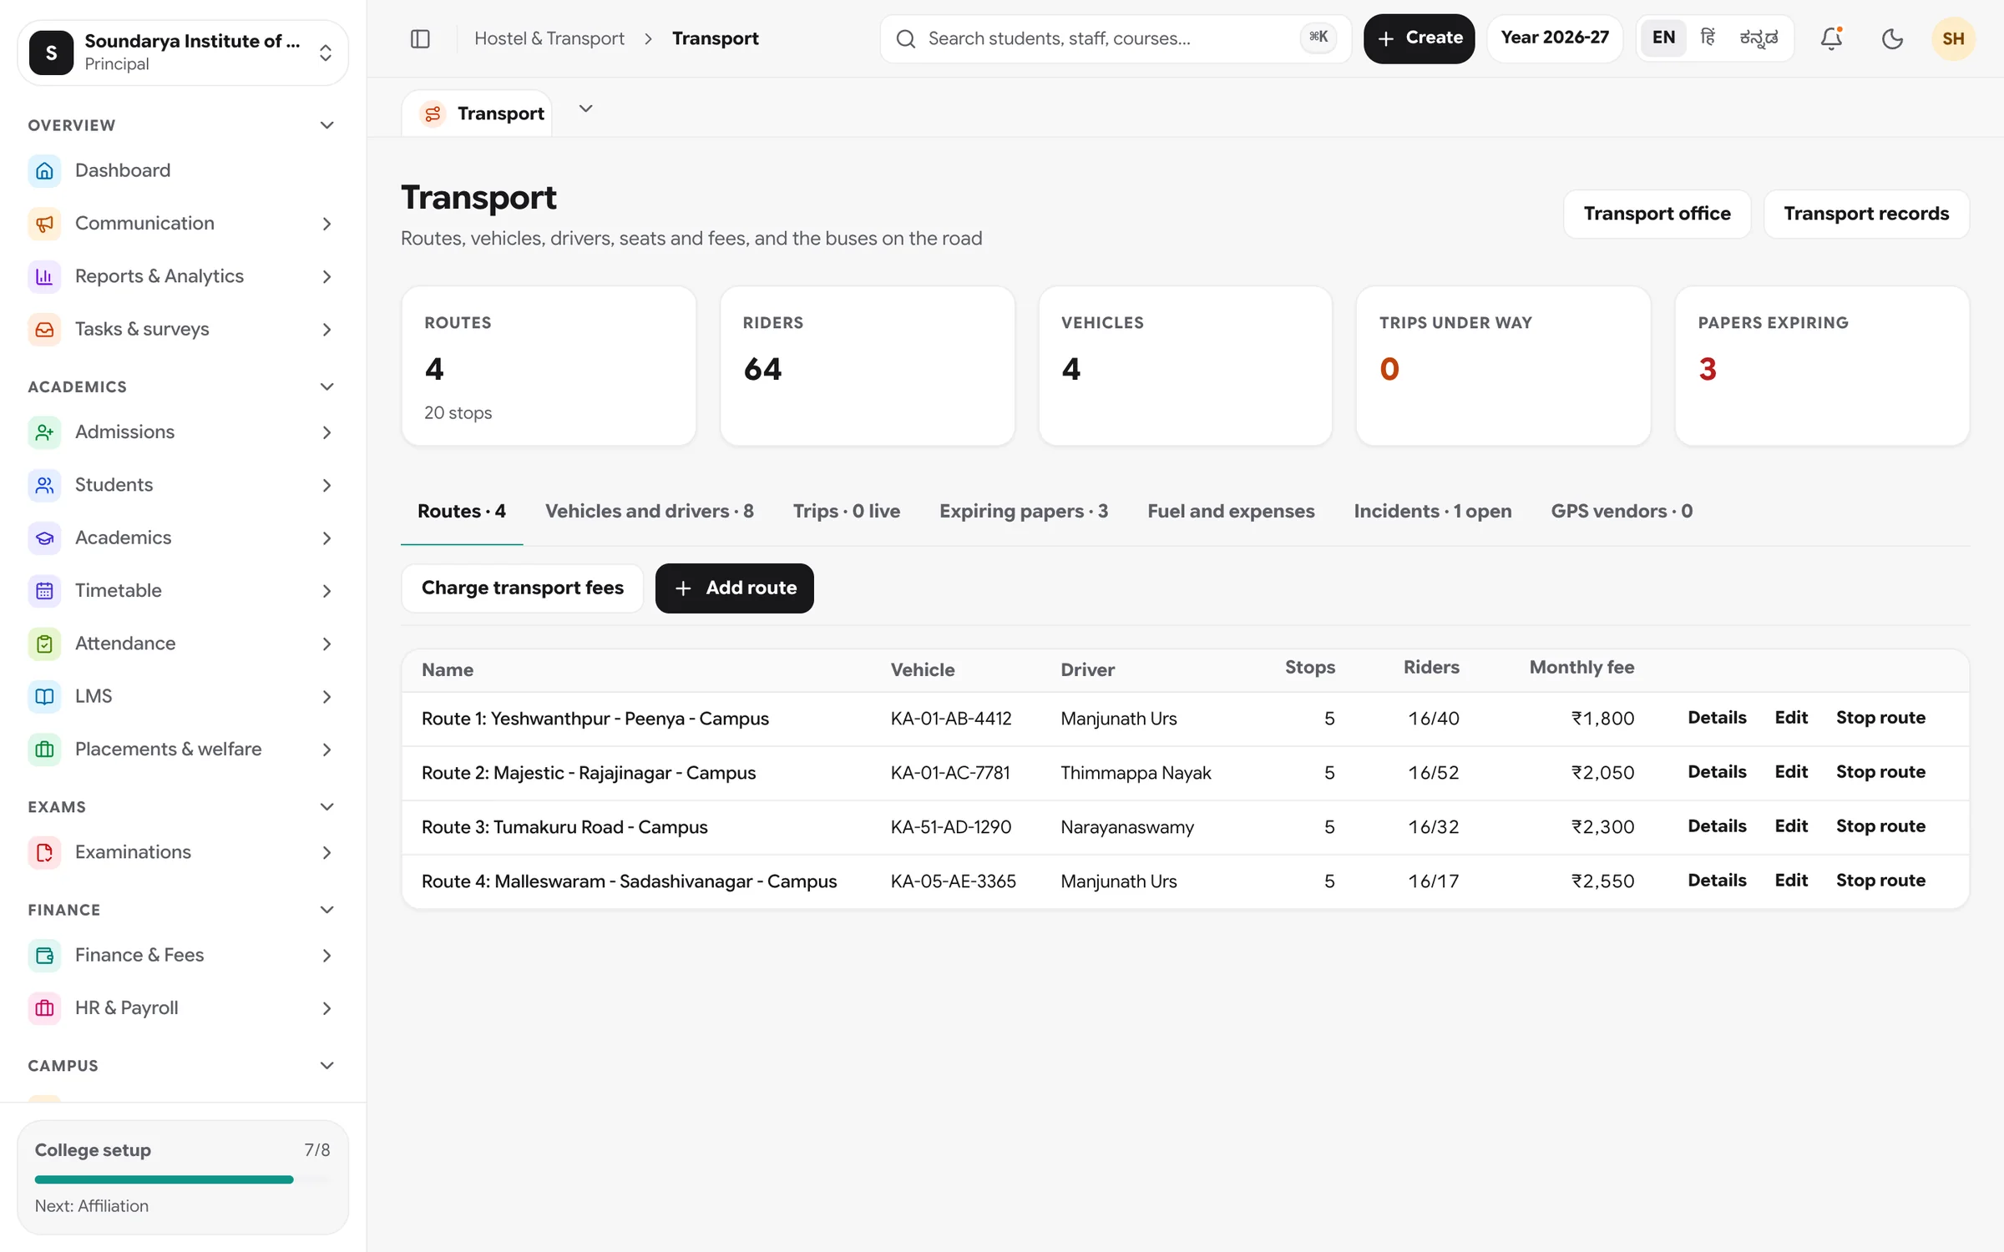Go to Fuel and expenses tab
The width and height of the screenshot is (2004, 1252).
click(1230, 511)
